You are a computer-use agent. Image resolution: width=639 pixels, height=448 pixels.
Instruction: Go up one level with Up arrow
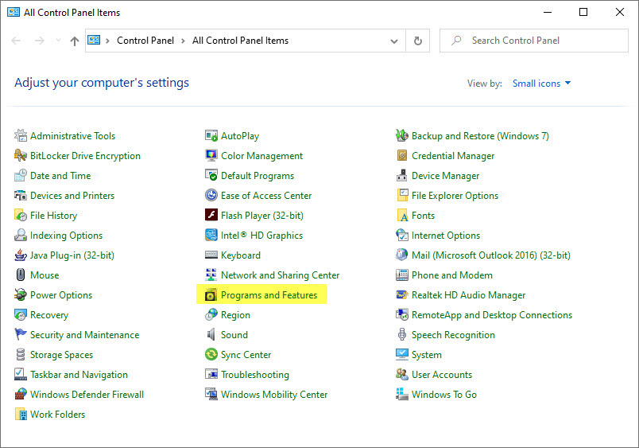click(74, 41)
